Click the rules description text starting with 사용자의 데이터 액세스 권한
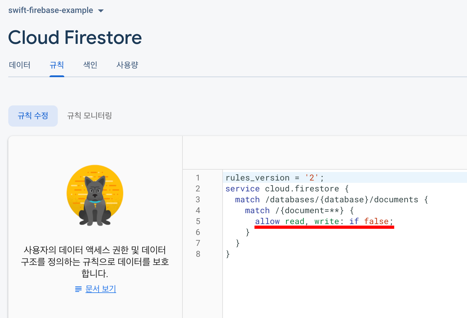Image resolution: width=467 pixels, height=318 pixels. tap(95, 261)
